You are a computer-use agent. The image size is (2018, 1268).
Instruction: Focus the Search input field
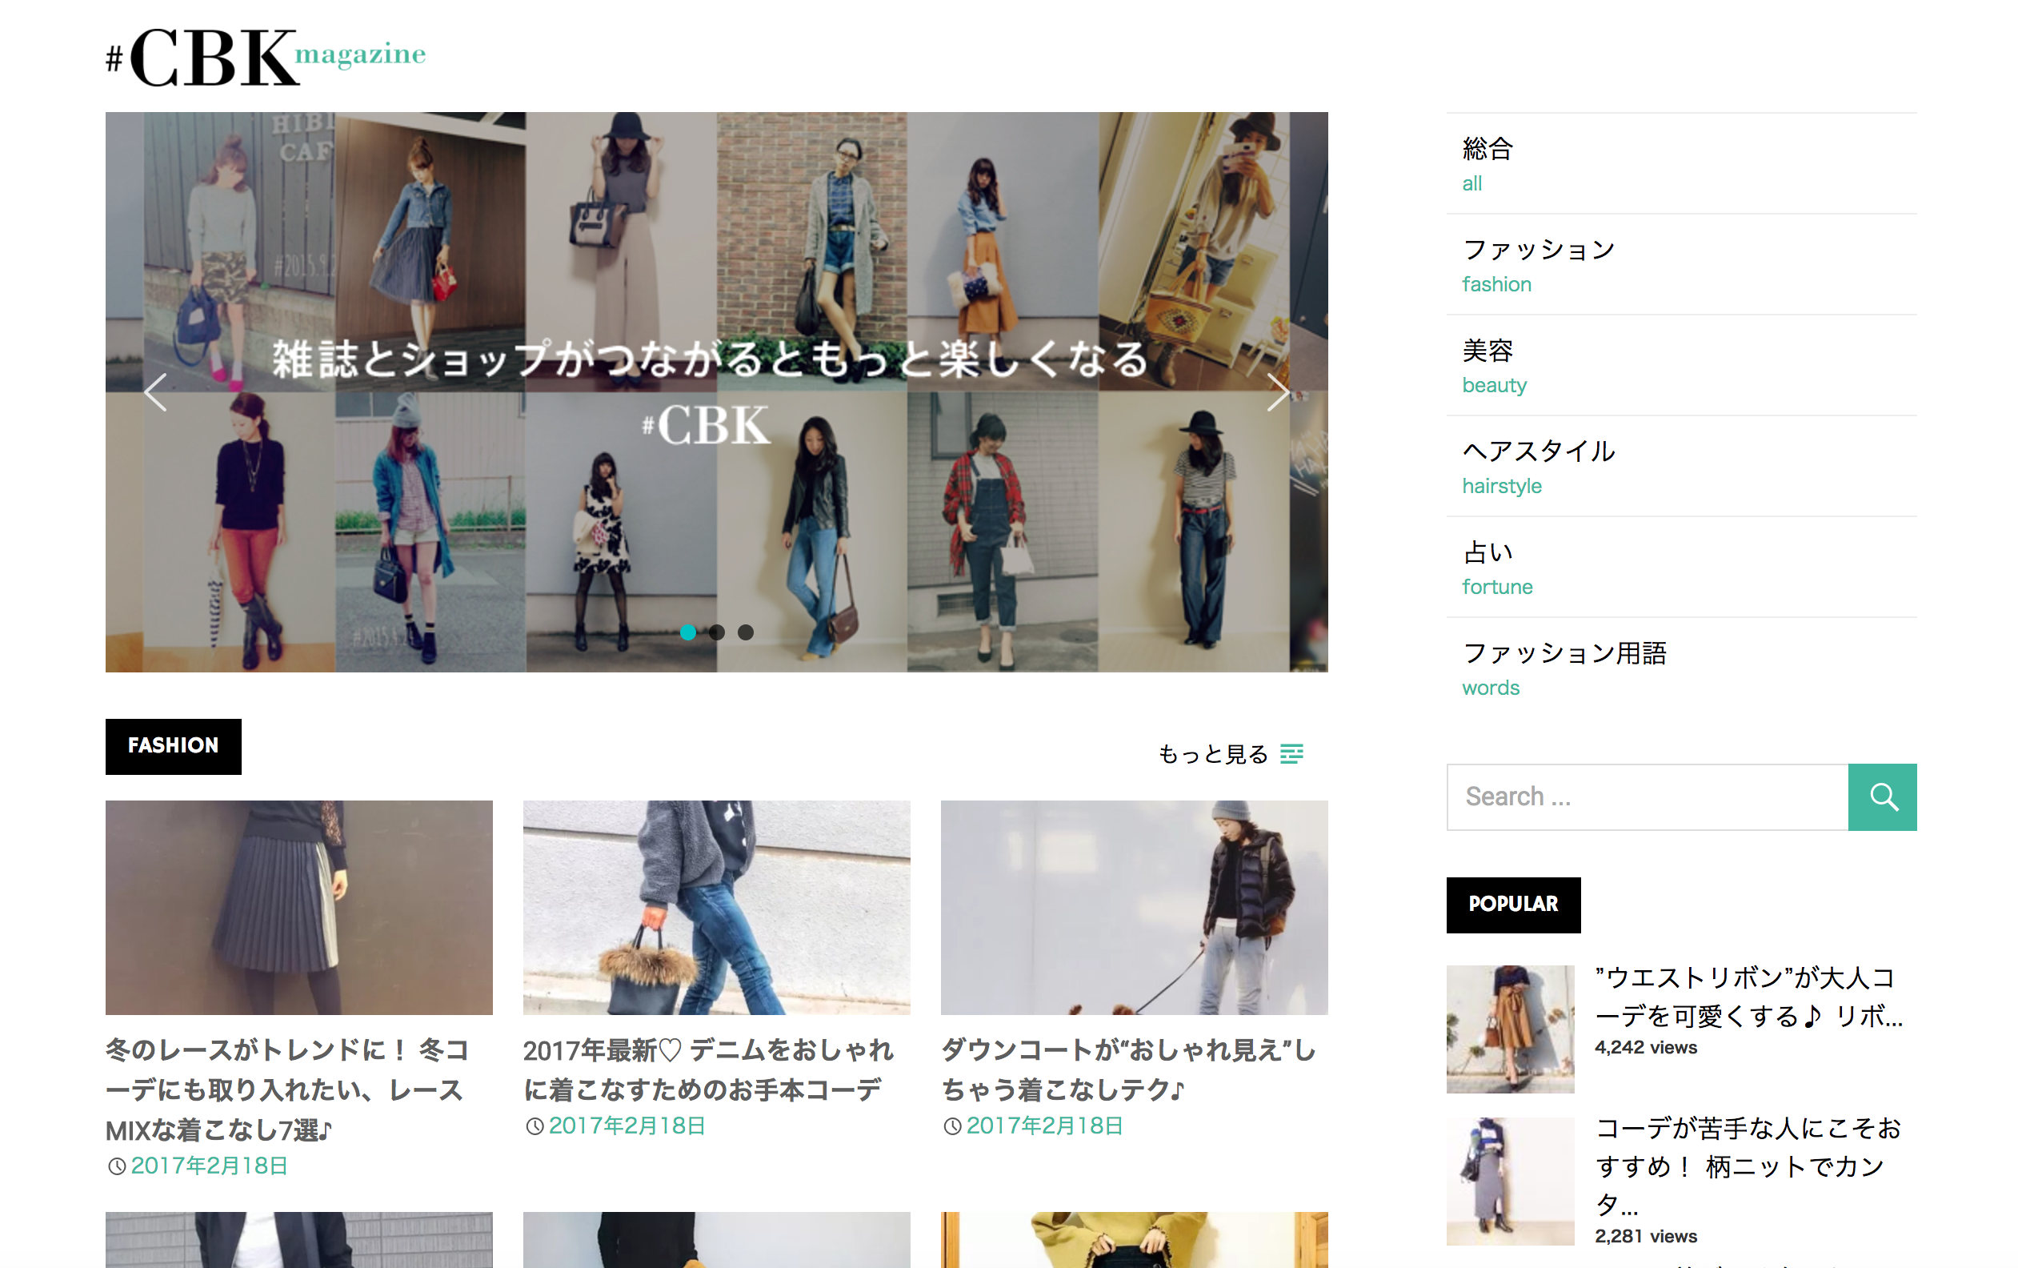(1648, 797)
